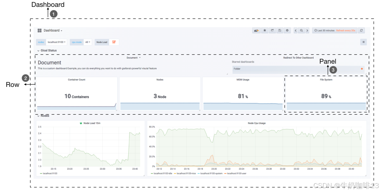Open the hamburger menu below the refresh icon

tap(364, 42)
